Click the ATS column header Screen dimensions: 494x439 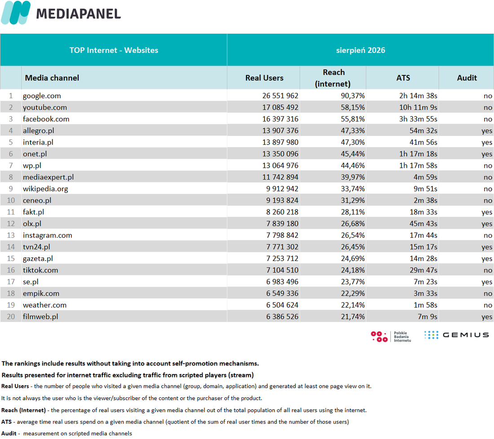click(403, 78)
